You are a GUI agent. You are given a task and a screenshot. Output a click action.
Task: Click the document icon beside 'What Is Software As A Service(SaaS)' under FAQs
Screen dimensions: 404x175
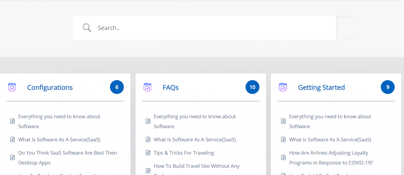pos(148,139)
